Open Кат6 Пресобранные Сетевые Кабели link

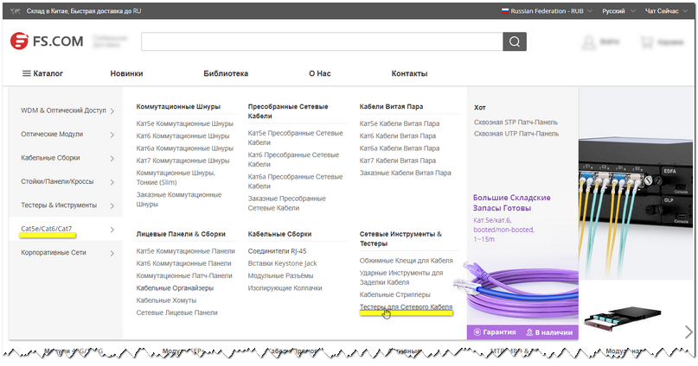(293, 160)
